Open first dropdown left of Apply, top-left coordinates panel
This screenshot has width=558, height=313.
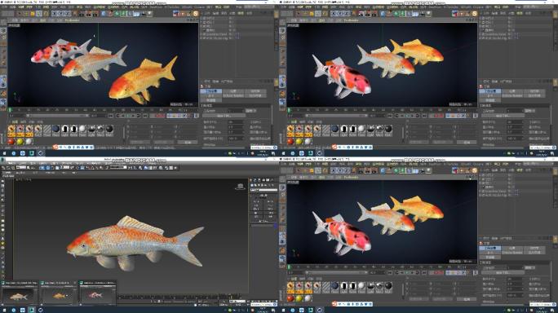pos(139,142)
